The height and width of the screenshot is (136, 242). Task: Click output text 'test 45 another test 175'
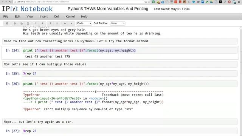48,56
